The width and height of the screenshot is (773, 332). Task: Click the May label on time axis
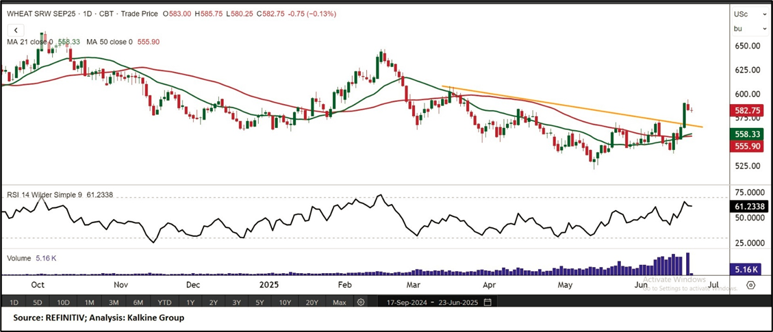coord(565,285)
